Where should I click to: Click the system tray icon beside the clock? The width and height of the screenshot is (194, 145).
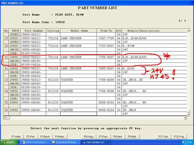tap(182, 142)
